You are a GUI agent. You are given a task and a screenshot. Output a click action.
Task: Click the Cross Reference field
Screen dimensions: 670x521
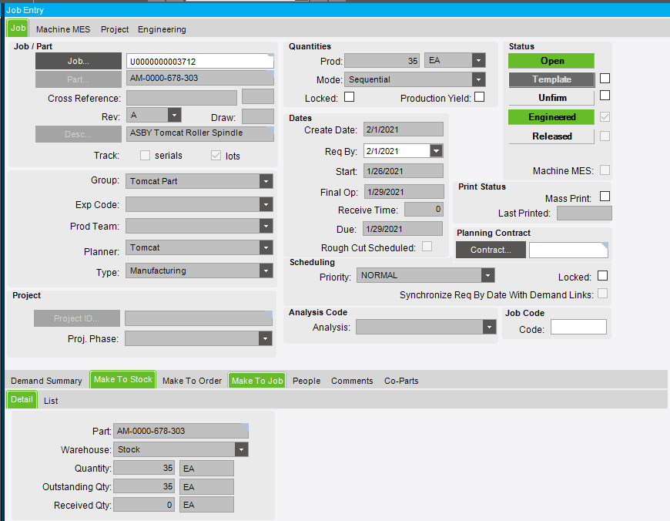(x=182, y=98)
